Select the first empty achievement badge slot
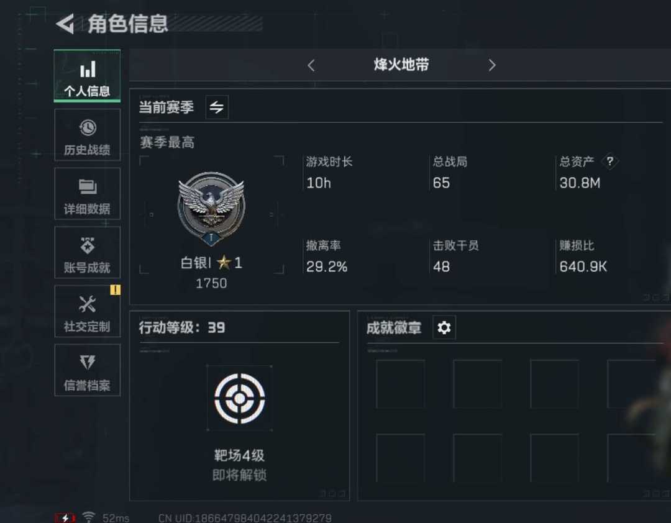671x523 pixels. coord(401,384)
